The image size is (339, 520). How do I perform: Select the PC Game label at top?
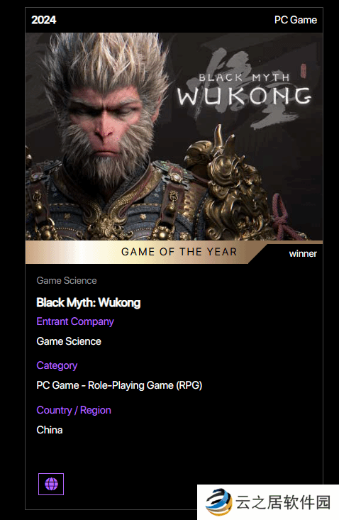296,20
